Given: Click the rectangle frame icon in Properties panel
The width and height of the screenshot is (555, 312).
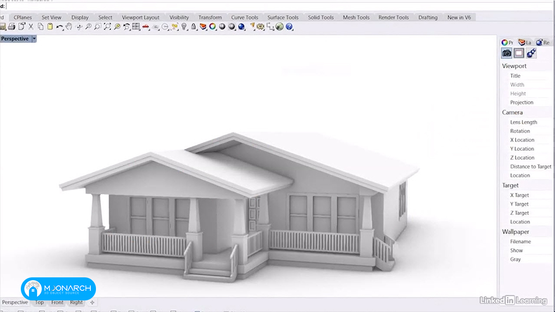Looking at the screenshot, I should (x=519, y=53).
